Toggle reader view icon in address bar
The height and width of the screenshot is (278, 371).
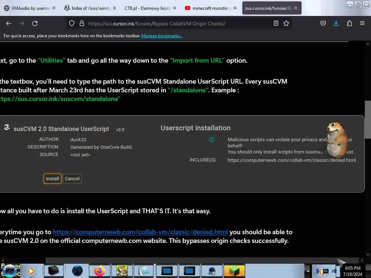coord(276,24)
